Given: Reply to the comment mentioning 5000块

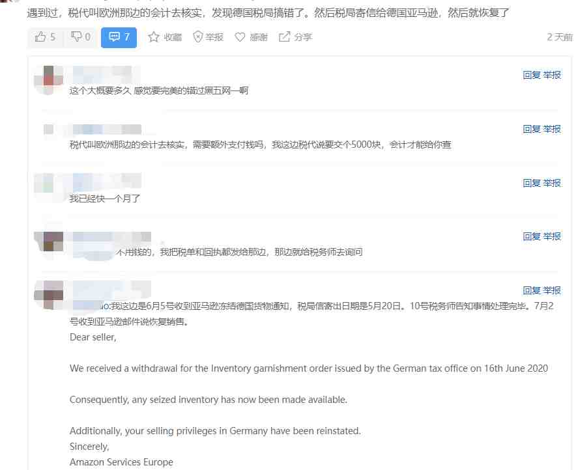Looking at the screenshot, I should [532, 129].
